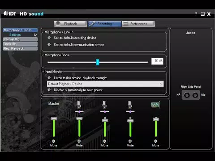Click the sound card icon in mixer

tap(155, 105)
